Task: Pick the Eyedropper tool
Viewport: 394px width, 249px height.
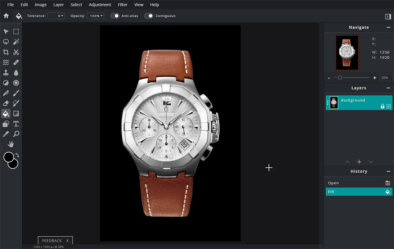Action: click(x=5, y=134)
